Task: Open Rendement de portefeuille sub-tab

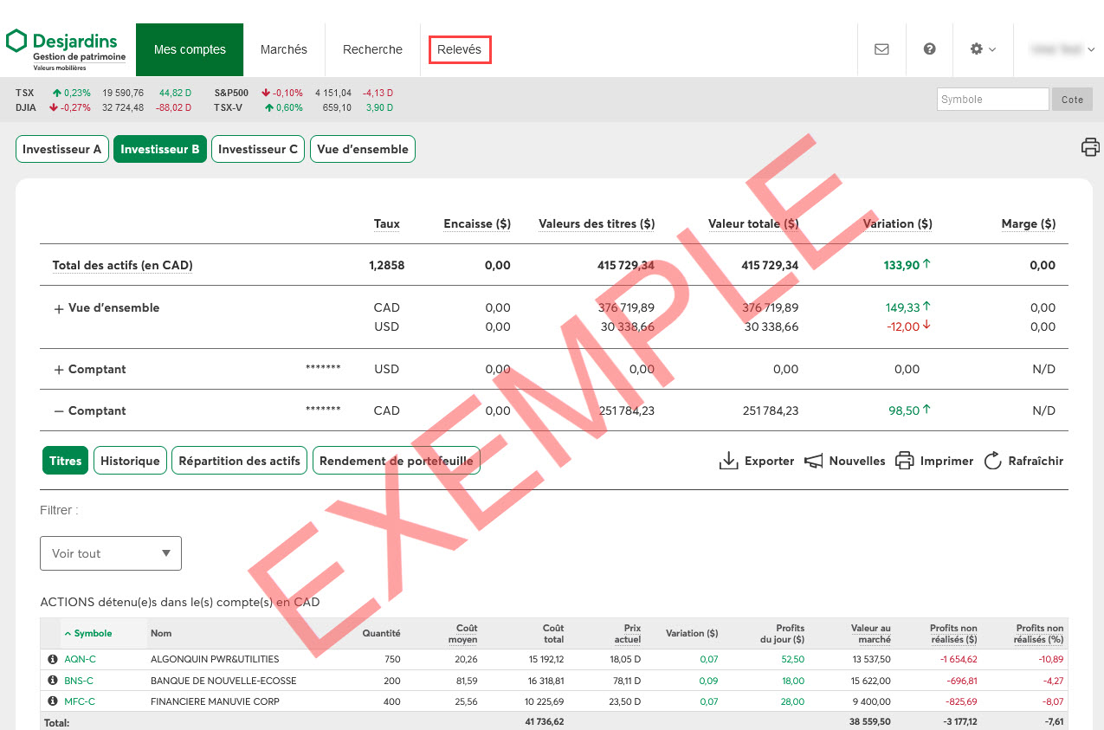Action: 397,461
